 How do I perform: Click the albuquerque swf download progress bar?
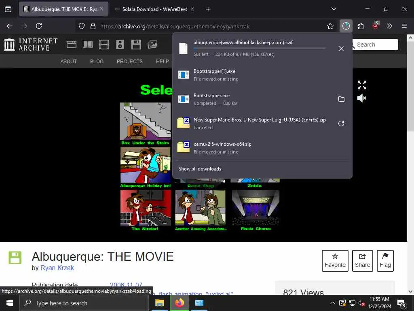coord(260,49)
